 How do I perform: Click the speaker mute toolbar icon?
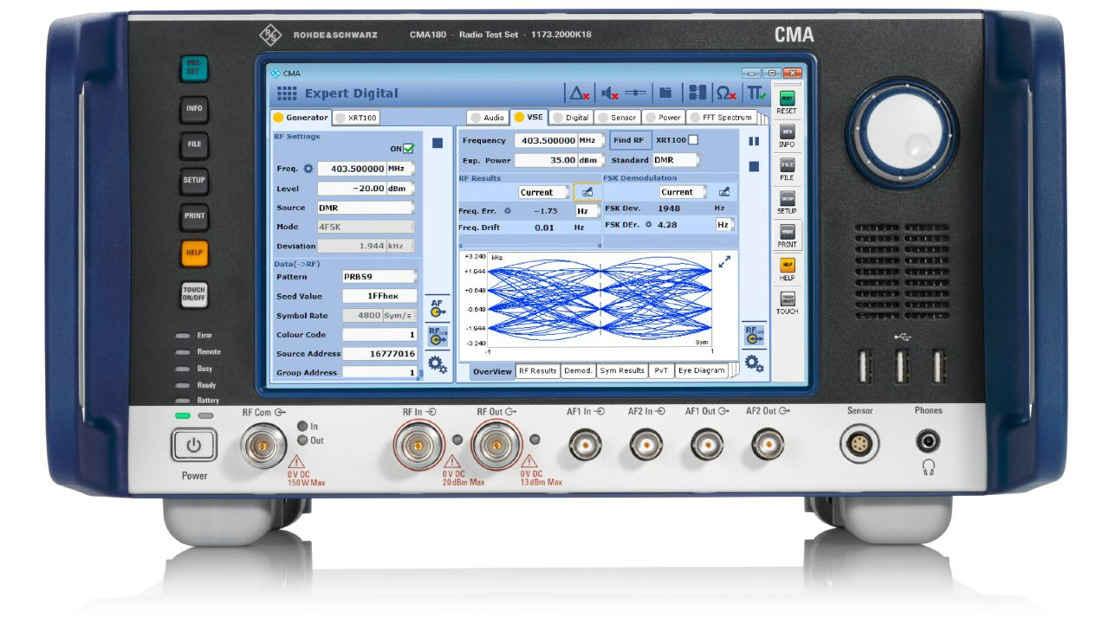coord(607,93)
